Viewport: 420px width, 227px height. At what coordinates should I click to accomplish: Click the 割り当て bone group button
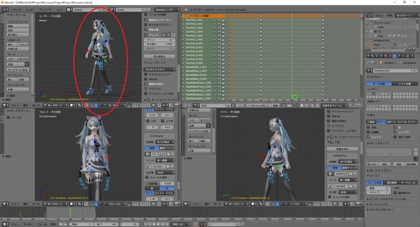point(372,164)
